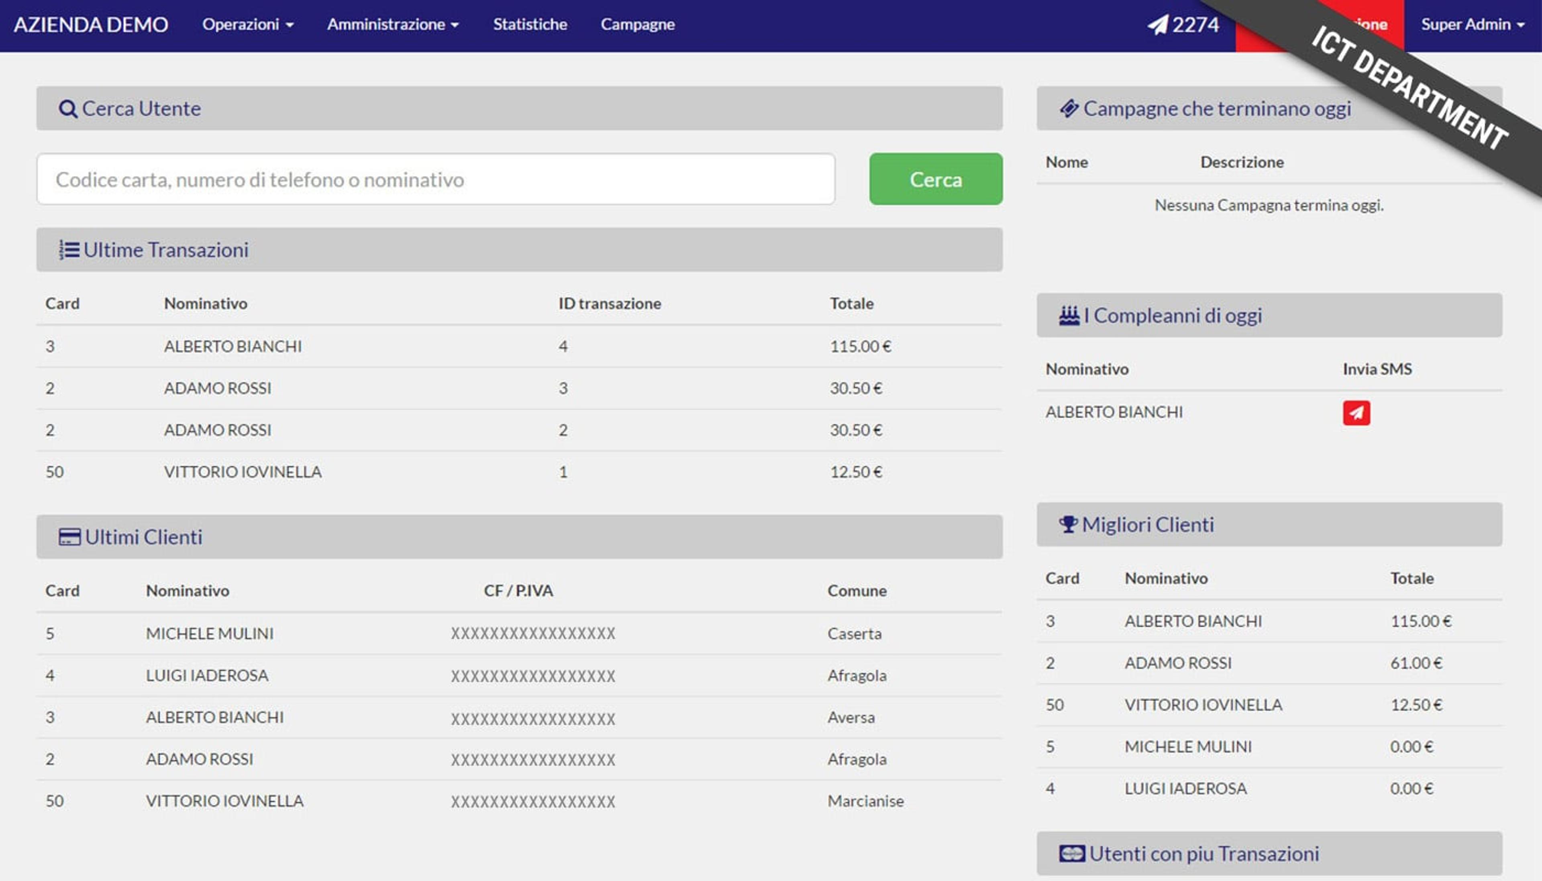The height and width of the screenshot is (881, 1542).
Task: Click the 61.00 € total in Migliori Clienti
Action: click(1416, 663)
